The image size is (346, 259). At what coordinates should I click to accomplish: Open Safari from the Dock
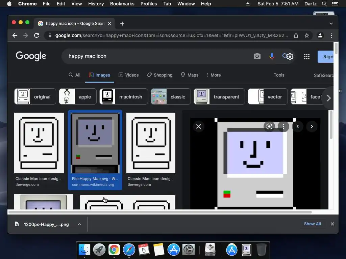pyautogui.click(x=129, y=250)
